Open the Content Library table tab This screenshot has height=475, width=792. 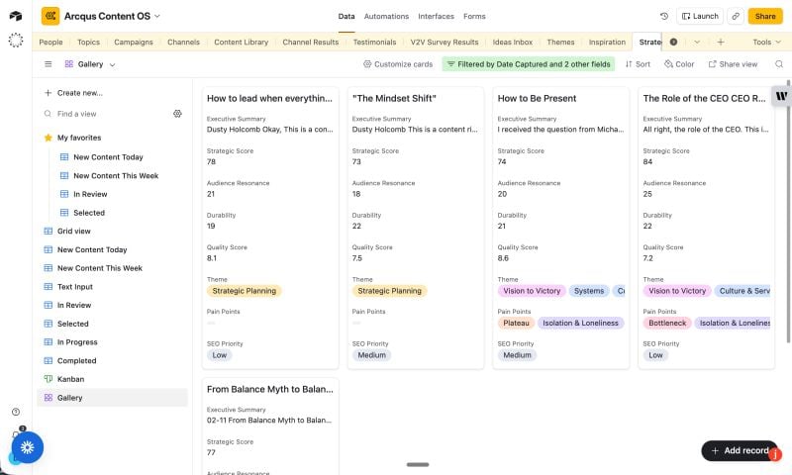[x=241, y=42]
